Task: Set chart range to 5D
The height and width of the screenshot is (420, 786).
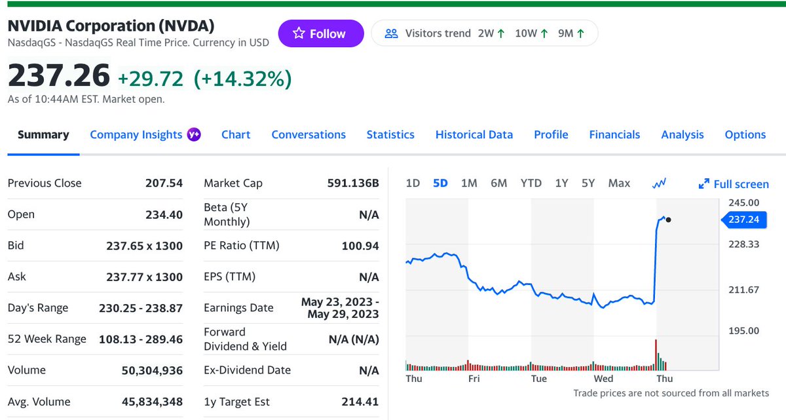Action: pos(440,183)
